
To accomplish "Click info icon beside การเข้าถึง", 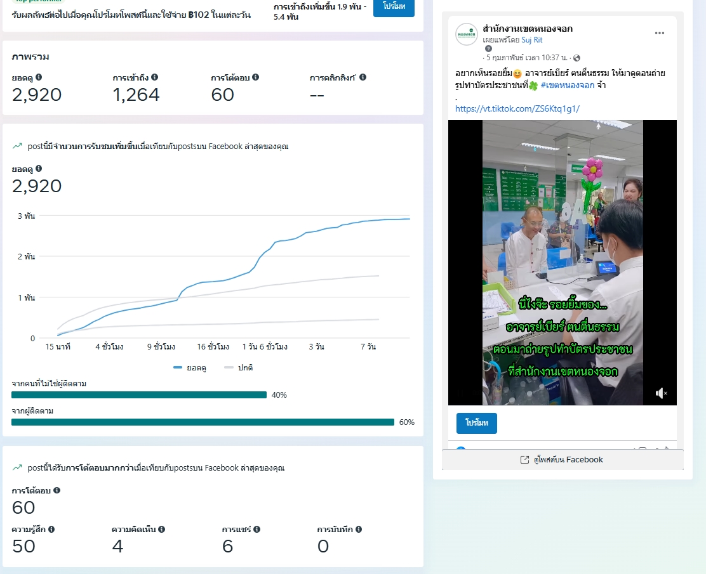I will click(154, 77).
